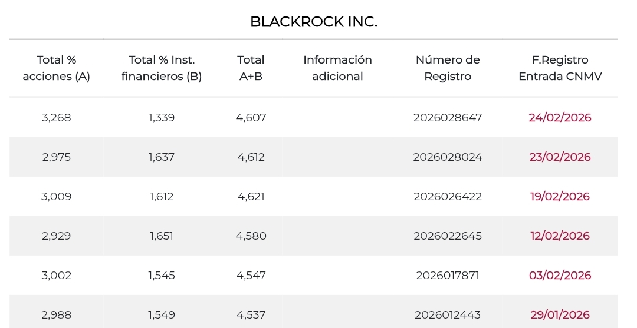This screenshot has width=637, height=328.
Task: Select registration number 2026028647
Action: (x=448, y=118)
